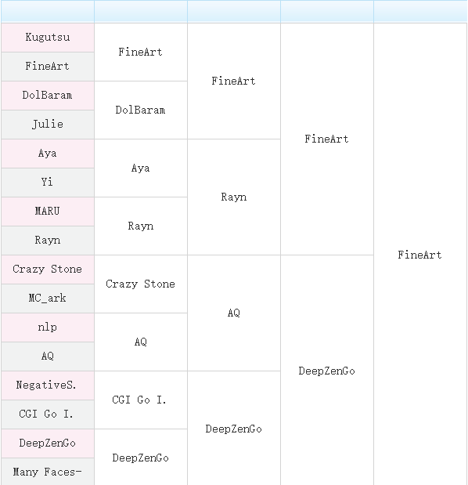Click the MC_ark cell
This screenshot has height=485, width=468.
click(x=48, y=299)
